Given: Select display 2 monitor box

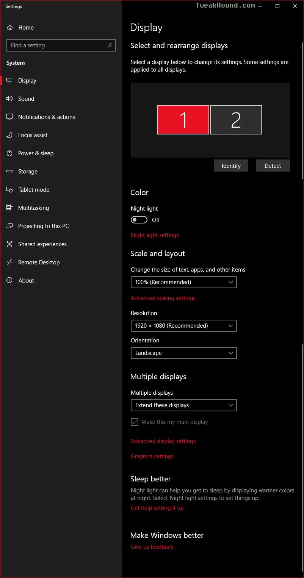Looking at the screenshot, I should 236,120.
